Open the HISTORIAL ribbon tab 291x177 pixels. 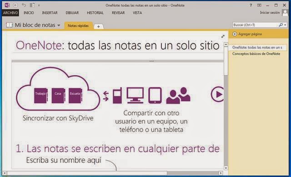coord(95,13)
